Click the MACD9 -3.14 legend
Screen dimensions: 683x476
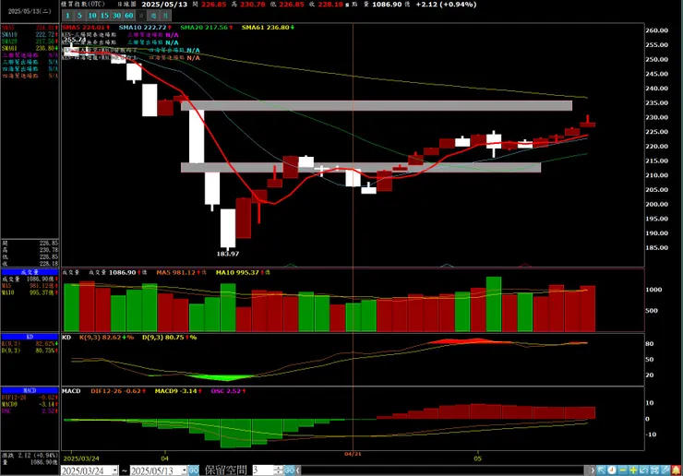pos(178,391)
